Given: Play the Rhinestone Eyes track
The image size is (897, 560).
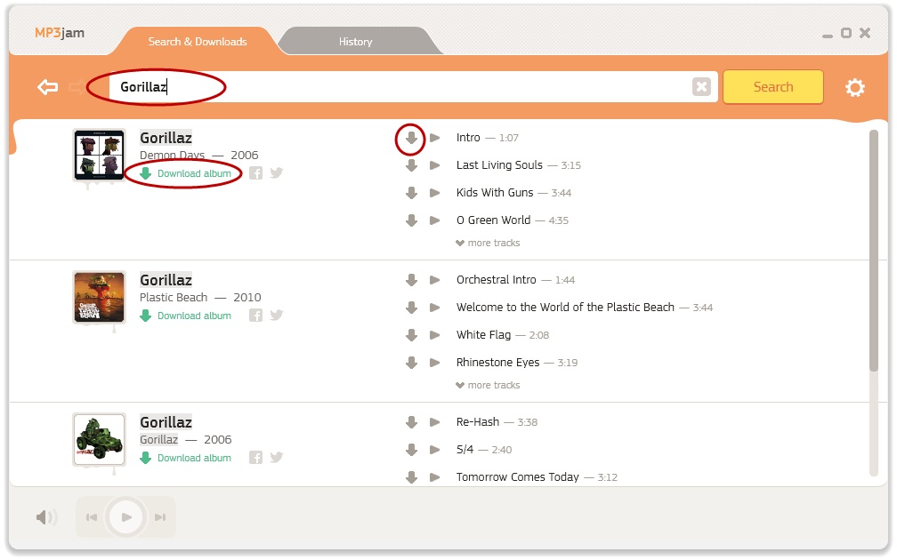Looking at the screenshot, I should click(435, 363).
